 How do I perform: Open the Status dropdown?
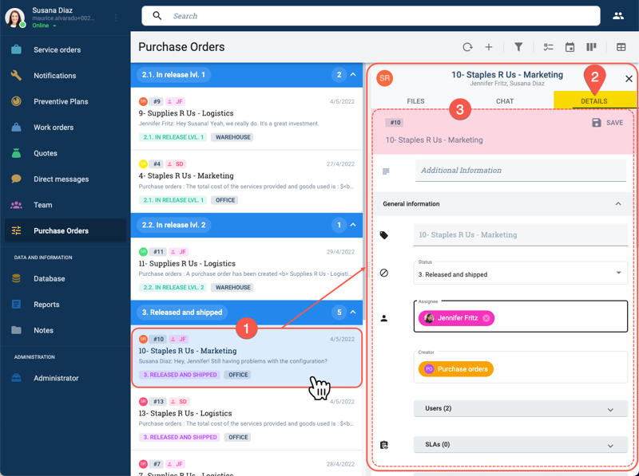click(521, 273)
